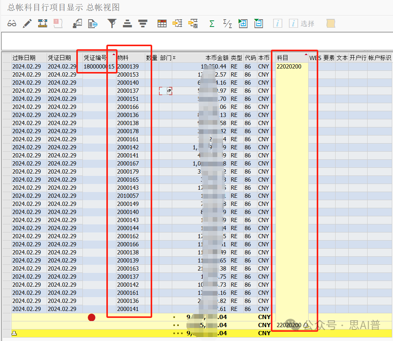This screenshot has width=393, height=341.
Task: Click the subtotals icon
Action: pos(227,23)
